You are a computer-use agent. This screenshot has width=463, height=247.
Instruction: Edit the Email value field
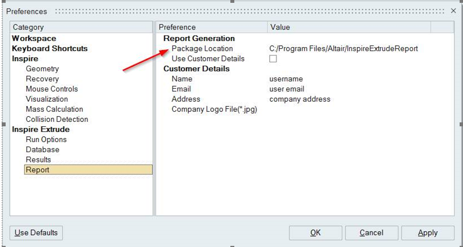pos(287,89)
